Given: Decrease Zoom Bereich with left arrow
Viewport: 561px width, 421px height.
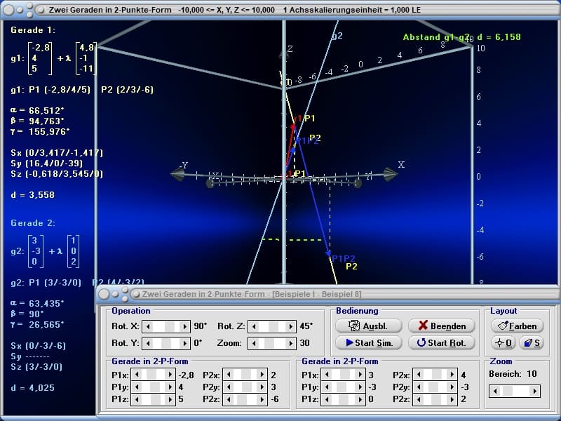Looking at the screenshot, I should coord(495,392).
